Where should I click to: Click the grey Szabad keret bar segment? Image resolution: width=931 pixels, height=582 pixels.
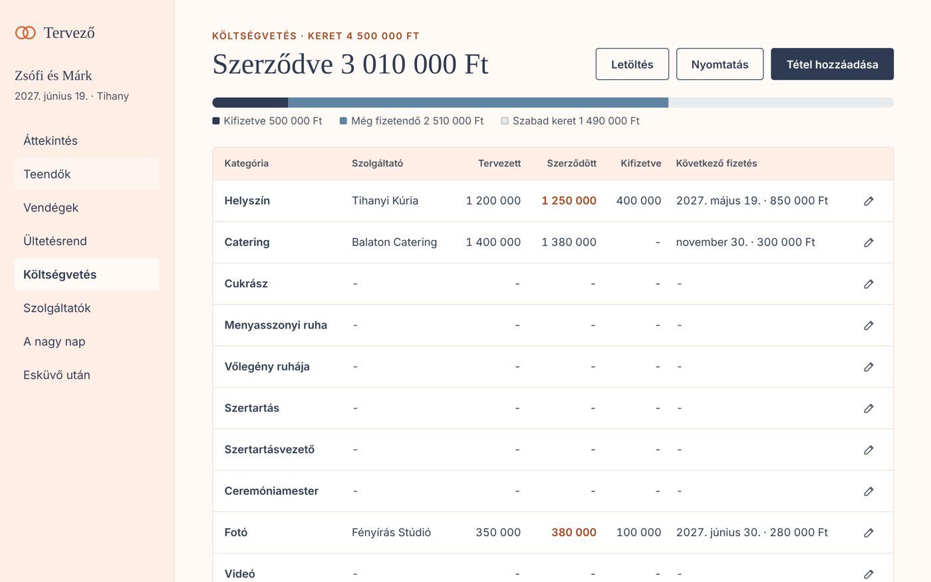(781, 102)
